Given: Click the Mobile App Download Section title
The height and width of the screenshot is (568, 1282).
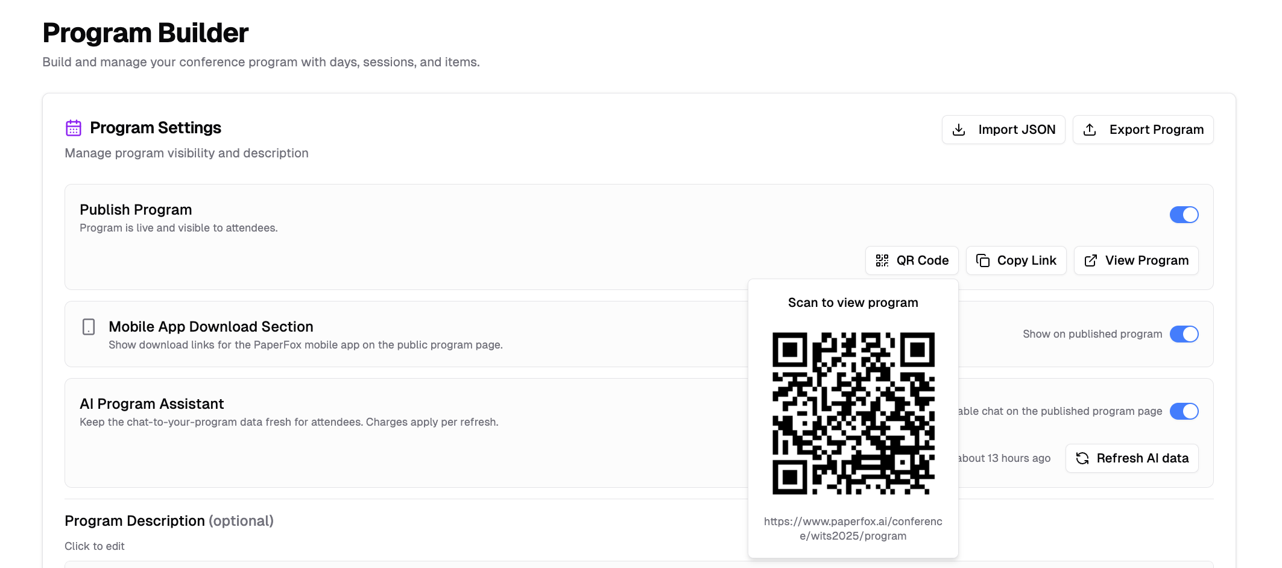Looking at the screenshot, I should [x=210, y=327].
